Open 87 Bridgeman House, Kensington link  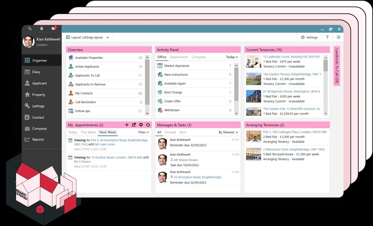291,91
